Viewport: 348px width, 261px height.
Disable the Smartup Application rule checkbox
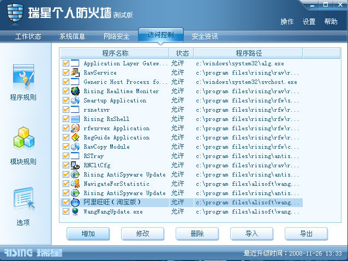point(66,100)
